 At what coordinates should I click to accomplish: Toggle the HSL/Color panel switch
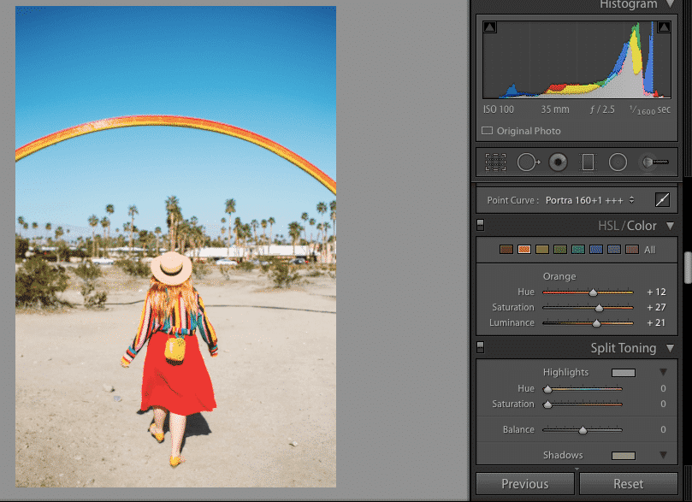pos(480,225)
